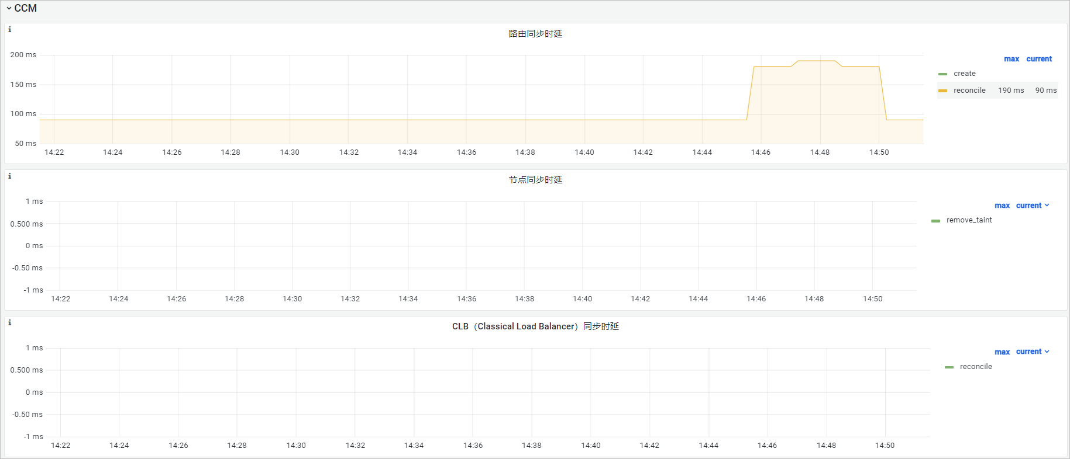This screenshot has width=1070, height=459.
Task: Open color picker for CLB reconcile swatch
Action: tap(949, 367)
